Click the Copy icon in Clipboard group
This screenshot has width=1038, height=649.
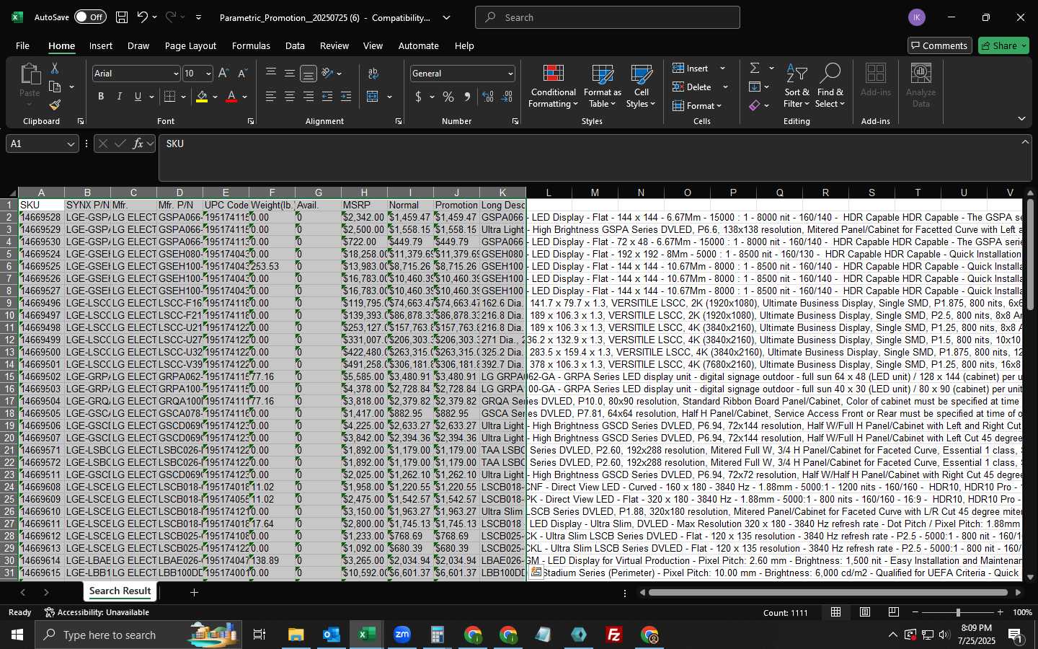click(x=55, y=87)
